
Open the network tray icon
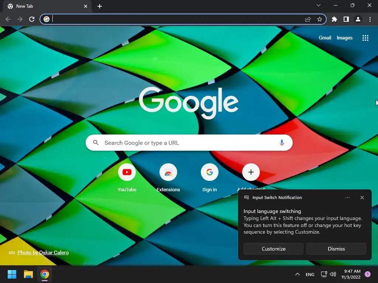324,274
